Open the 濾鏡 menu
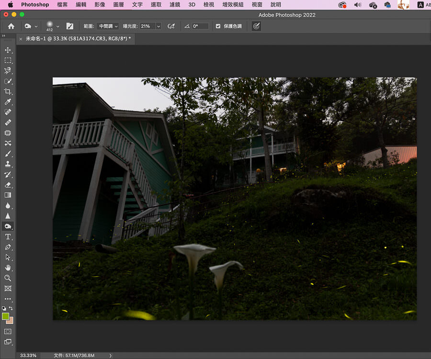The height and width of the screenshot is (359, 431). coord(175,5)
